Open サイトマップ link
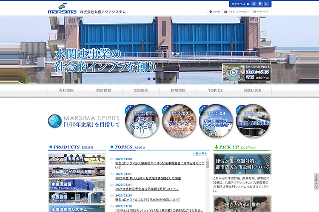 261,11
